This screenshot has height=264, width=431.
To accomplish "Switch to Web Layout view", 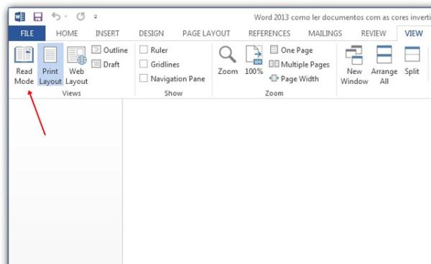I will [76, 65].
